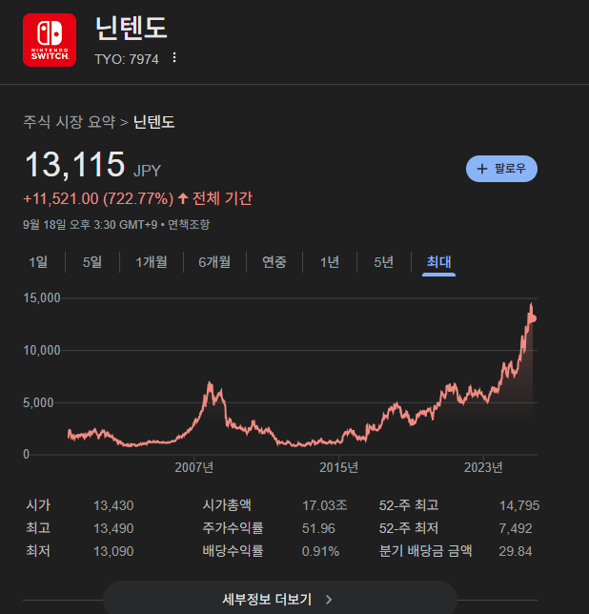Image resolution: width=589 pixels, height=614 pixels.
Task: Select the 1일 range tab
Action: (x=38, y=262)
